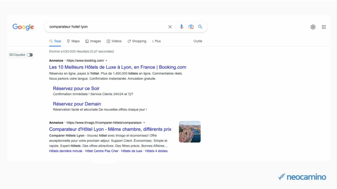Open Google settings gear icon

point(313,27)
